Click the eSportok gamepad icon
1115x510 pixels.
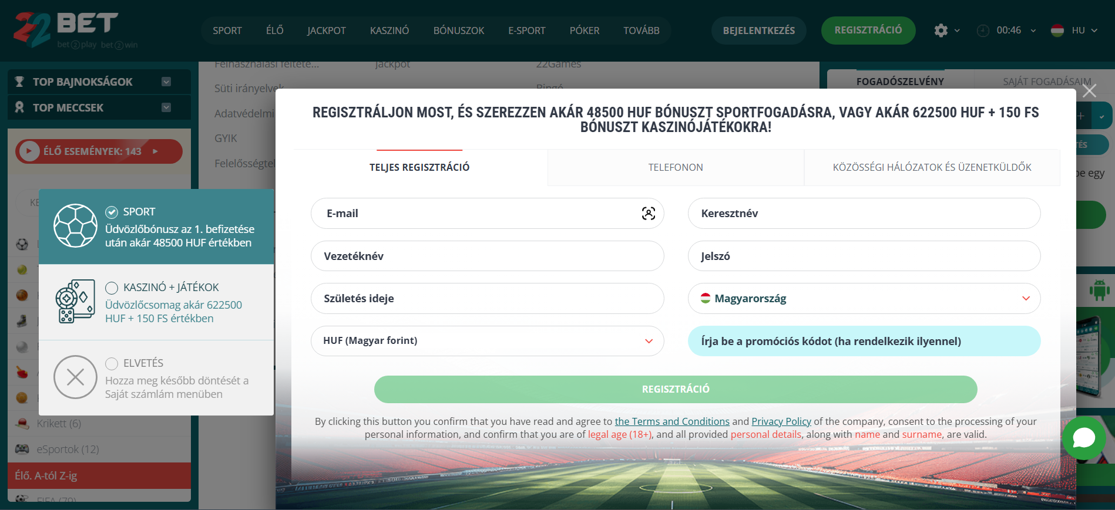coord(22,450)
